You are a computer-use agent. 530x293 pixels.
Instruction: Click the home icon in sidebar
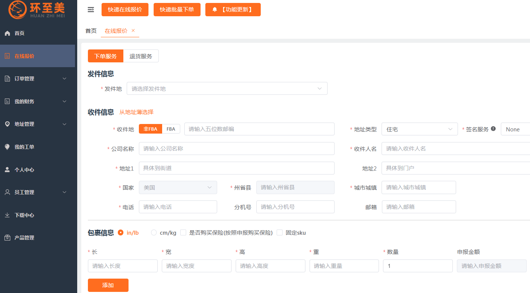(7, 33)
